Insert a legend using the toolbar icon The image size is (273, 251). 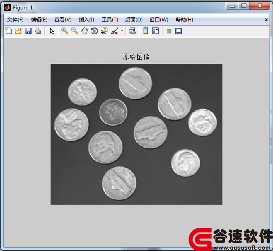click(x=155, y=31)
